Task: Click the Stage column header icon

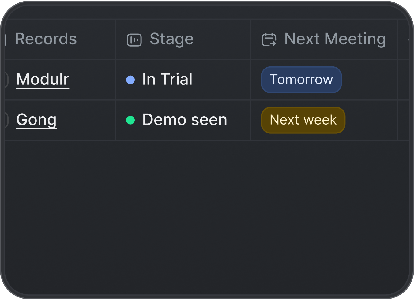Action: [134, 40]
